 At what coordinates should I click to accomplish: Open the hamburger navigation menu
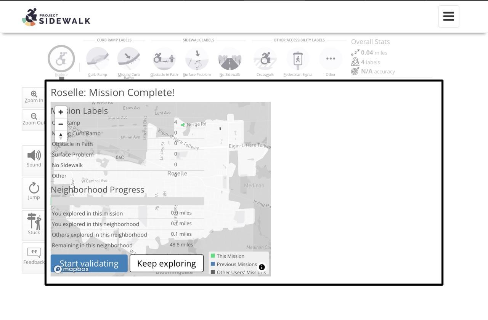click(449, 16)
